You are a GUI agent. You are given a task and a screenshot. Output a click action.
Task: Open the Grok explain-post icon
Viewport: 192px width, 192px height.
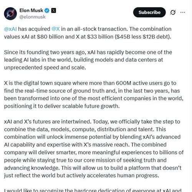[173, 12]
